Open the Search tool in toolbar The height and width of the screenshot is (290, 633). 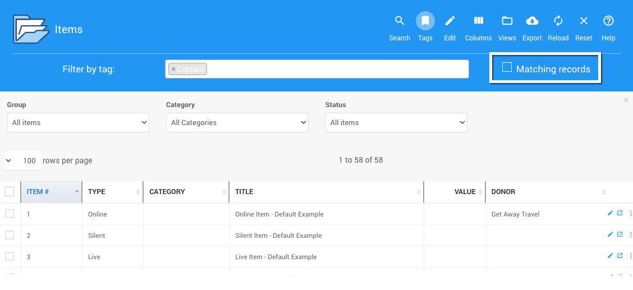tap(400, 21)
